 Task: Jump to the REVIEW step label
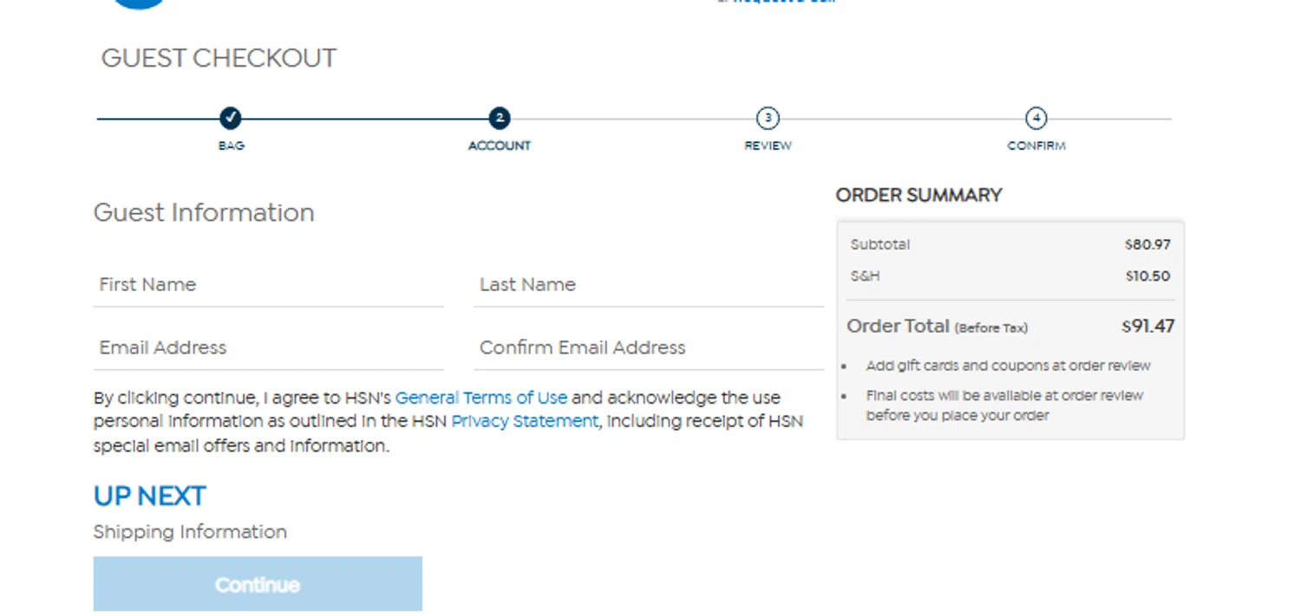[x=768, y=146]
